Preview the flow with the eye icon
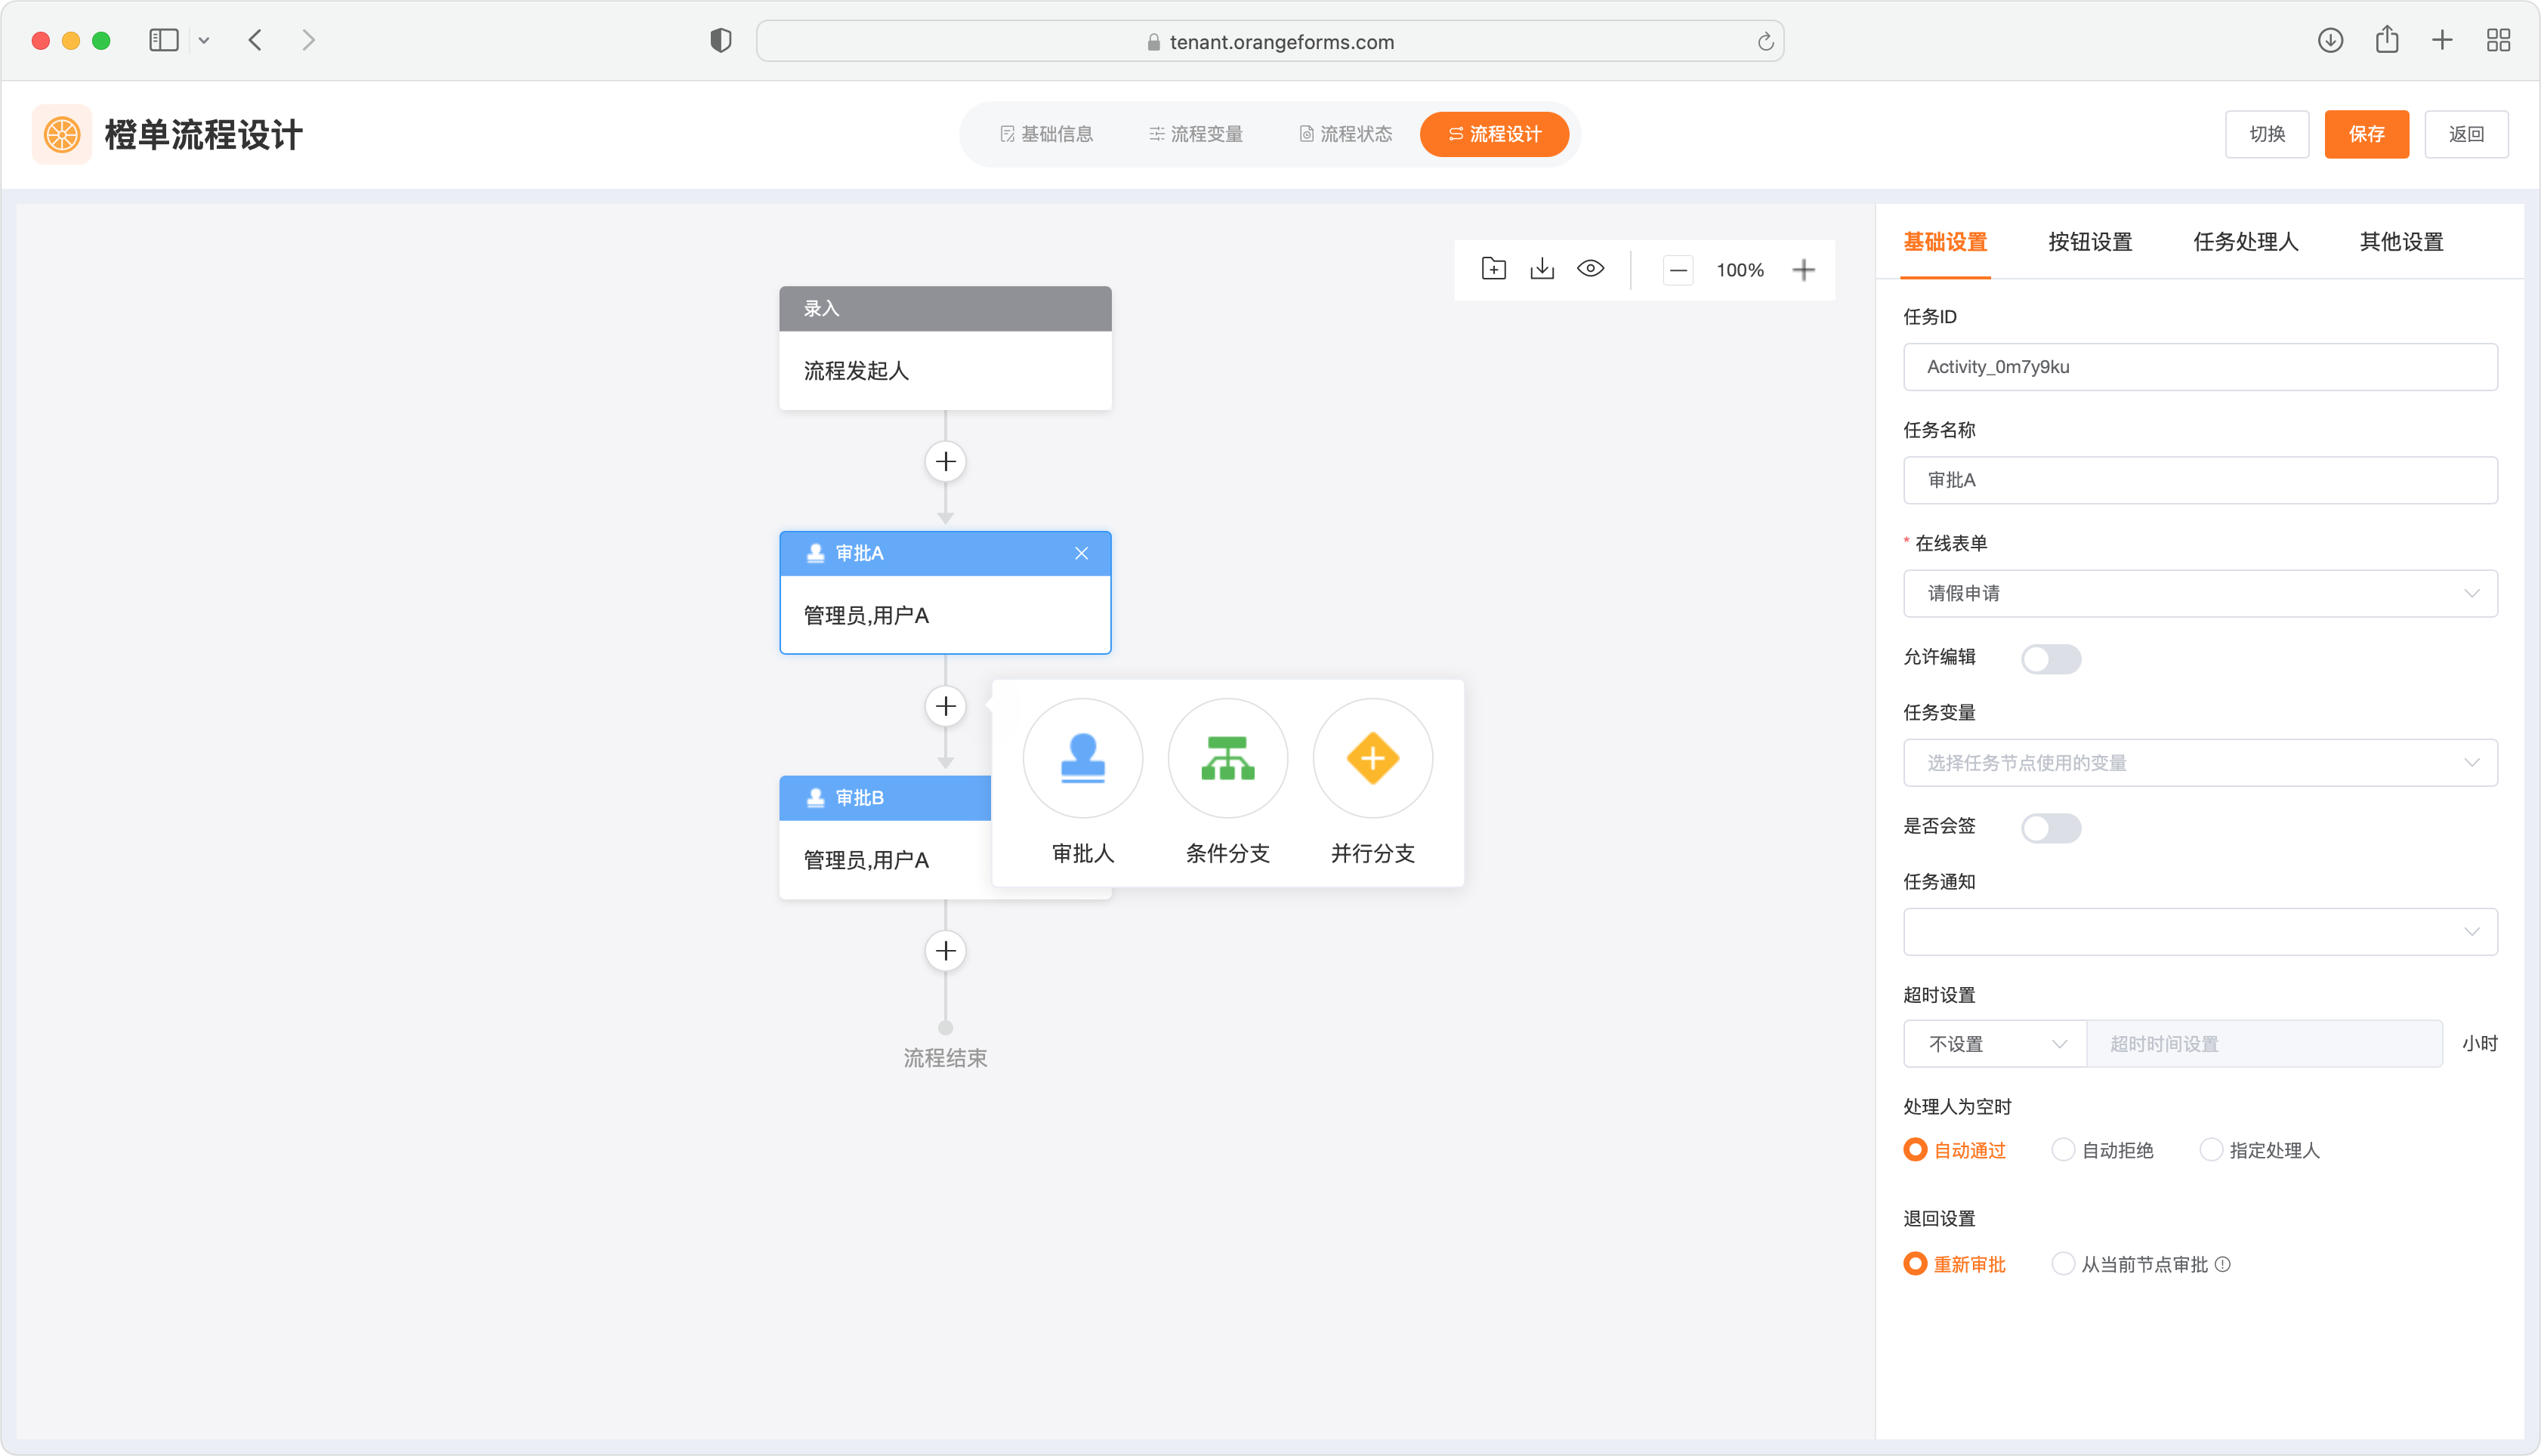Image resolution: width=2541 pixels, height=1456 pixels. [1590, 269]
